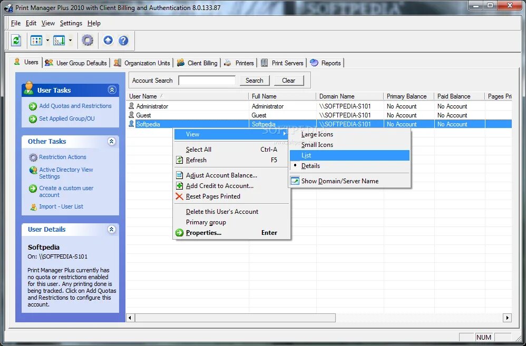The height and width of the screenshot is (346, 526).
Task: Click the globe icon beside Active Directory View
Action: click(33, 170)
